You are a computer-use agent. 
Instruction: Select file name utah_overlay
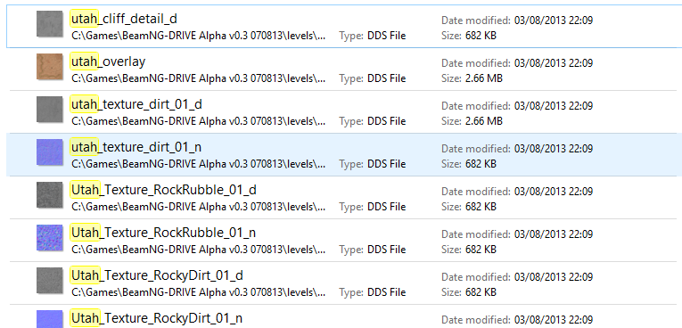coord(108,61)
